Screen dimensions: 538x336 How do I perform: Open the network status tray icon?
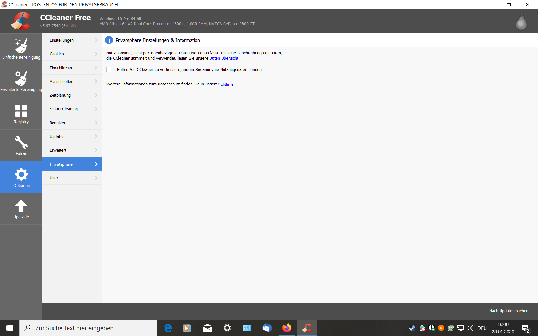click(x=461, y=328)
